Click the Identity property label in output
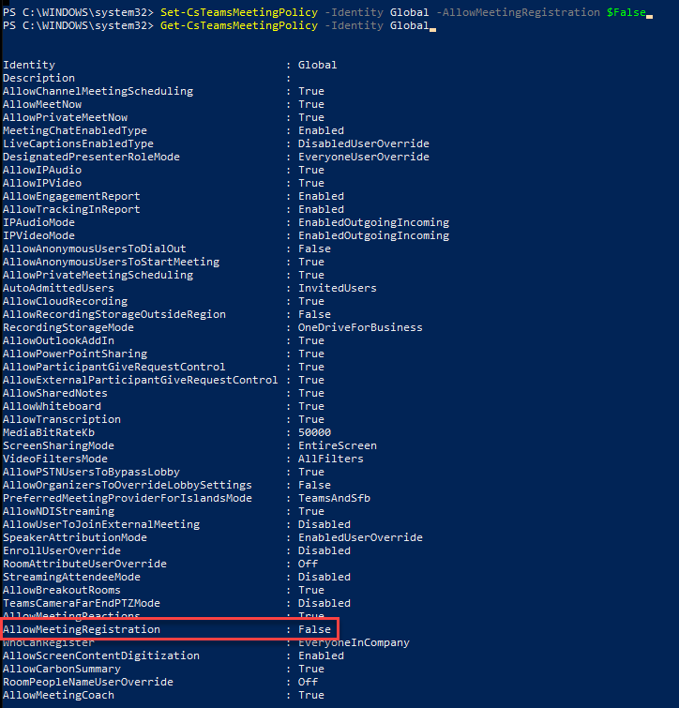The image size is (679, 708). click(x=29, y=65)
